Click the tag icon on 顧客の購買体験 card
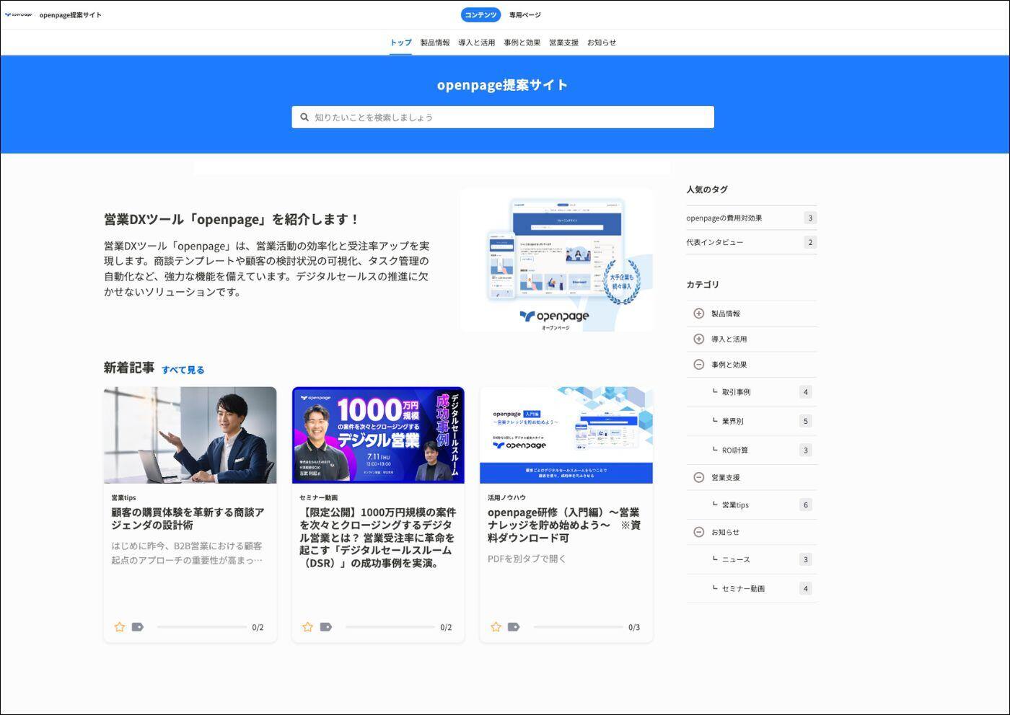Image resolution: width=1010 pixels, height=715 pixels. point(138,627)
